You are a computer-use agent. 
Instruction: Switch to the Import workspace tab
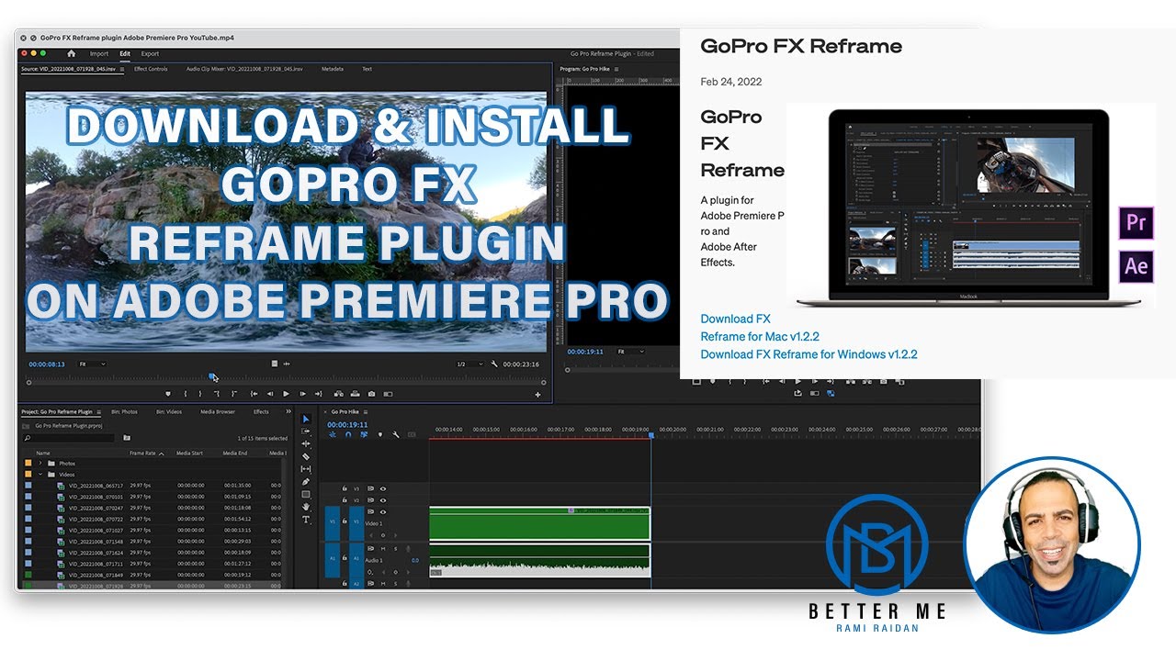pos(98,53)
